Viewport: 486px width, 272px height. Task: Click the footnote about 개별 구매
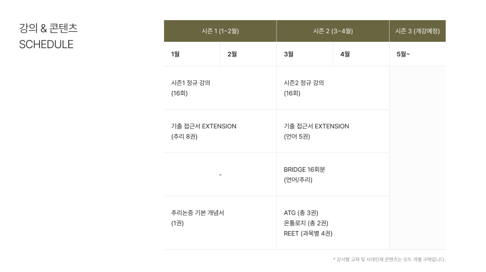[x=389, y=260]
